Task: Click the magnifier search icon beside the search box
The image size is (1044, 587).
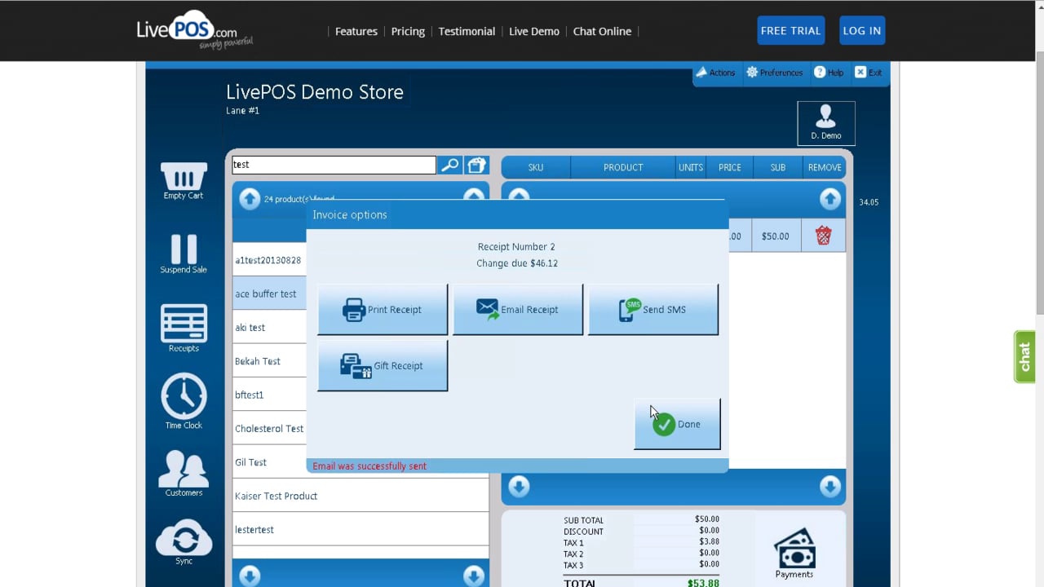Action: tap(449, 165)
